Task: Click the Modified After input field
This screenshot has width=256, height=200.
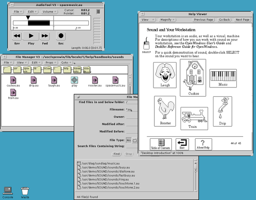Action: click(x=132, y=124)
